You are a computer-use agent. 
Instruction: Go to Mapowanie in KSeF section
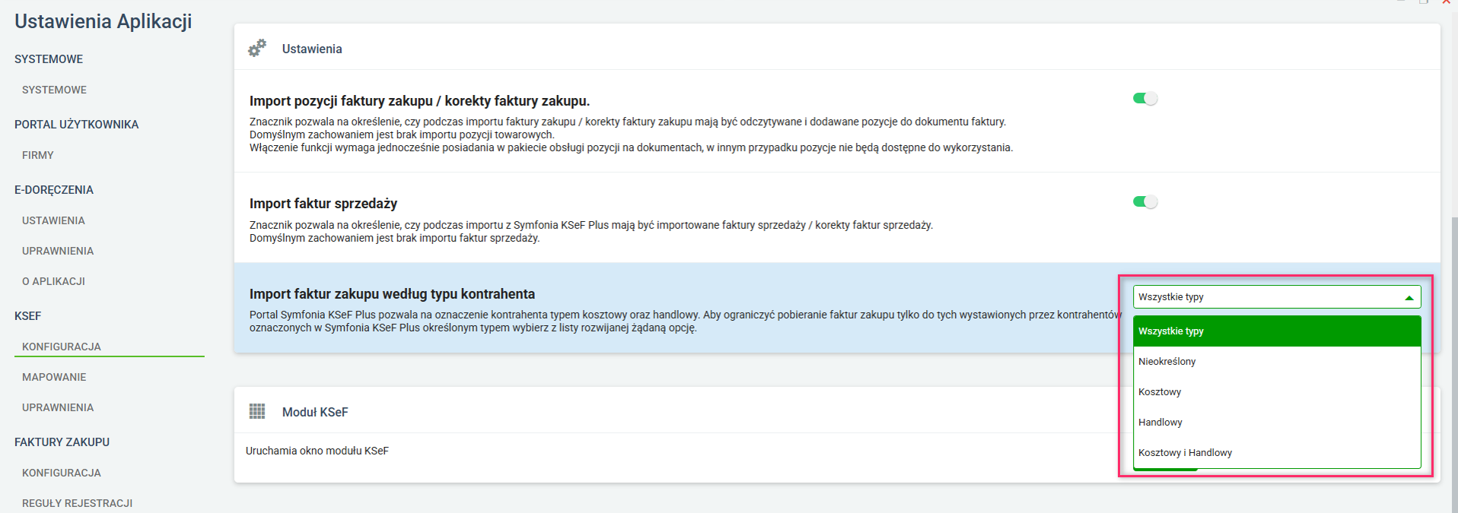coord(54,377)
